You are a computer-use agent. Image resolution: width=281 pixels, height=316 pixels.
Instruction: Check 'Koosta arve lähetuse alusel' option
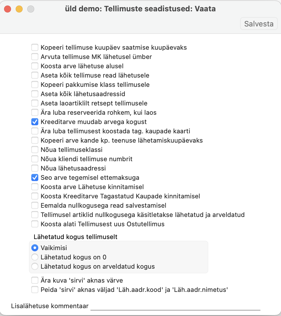pos(35,66)
